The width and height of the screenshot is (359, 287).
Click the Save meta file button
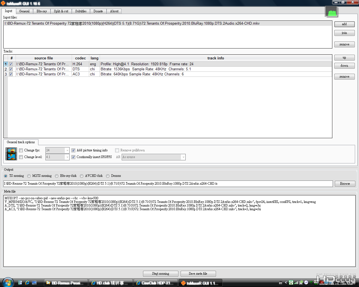pos(198,274)
